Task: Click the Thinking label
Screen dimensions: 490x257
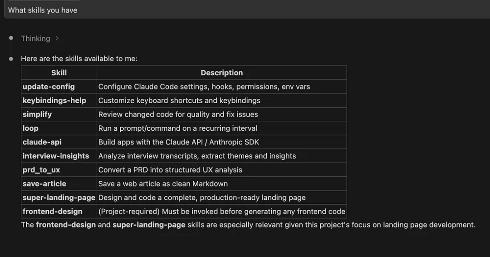Action: coord(35,39)
